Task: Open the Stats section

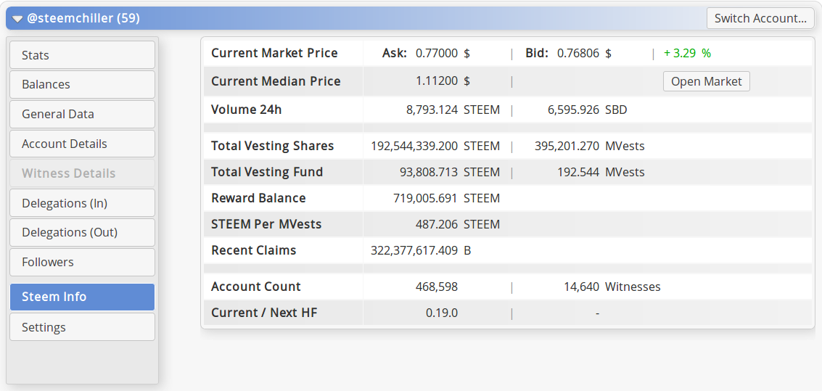Action: [x=82, y=55]
